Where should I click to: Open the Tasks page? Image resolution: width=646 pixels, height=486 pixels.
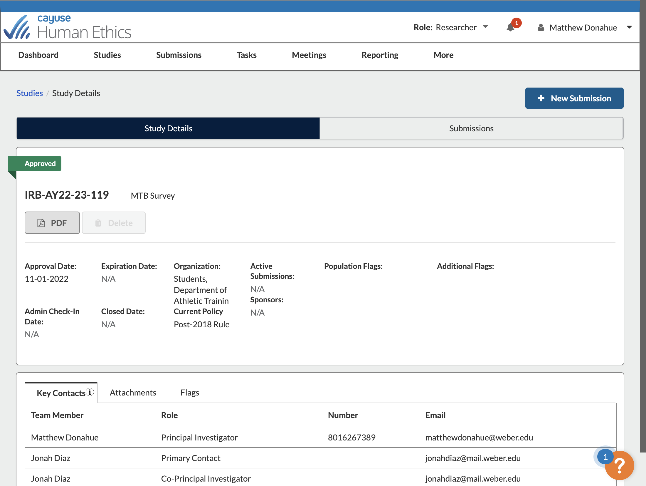[x=247, y=55]
